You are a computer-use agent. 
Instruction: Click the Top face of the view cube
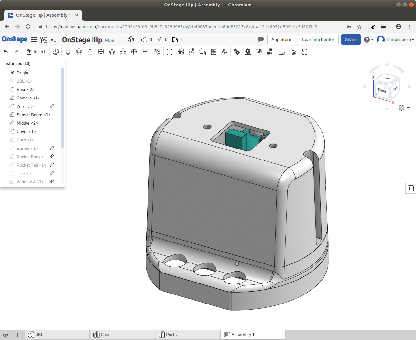coord(387,78)
